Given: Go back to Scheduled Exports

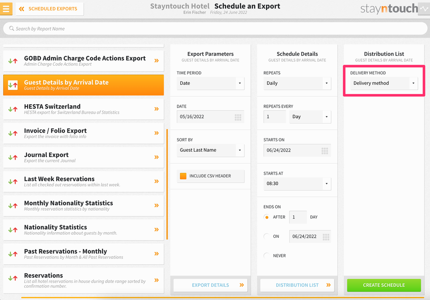Looking at the screenshot, I should point(50,9).
